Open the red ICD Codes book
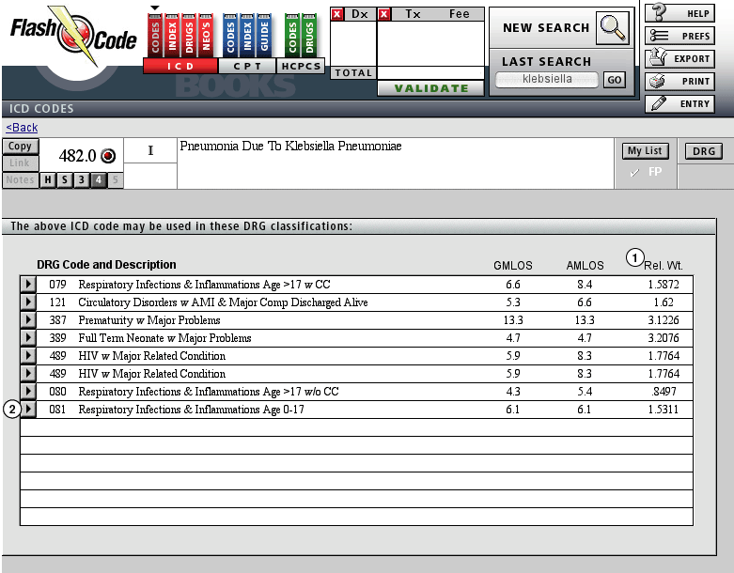734x573 pixels. [155, 34]
